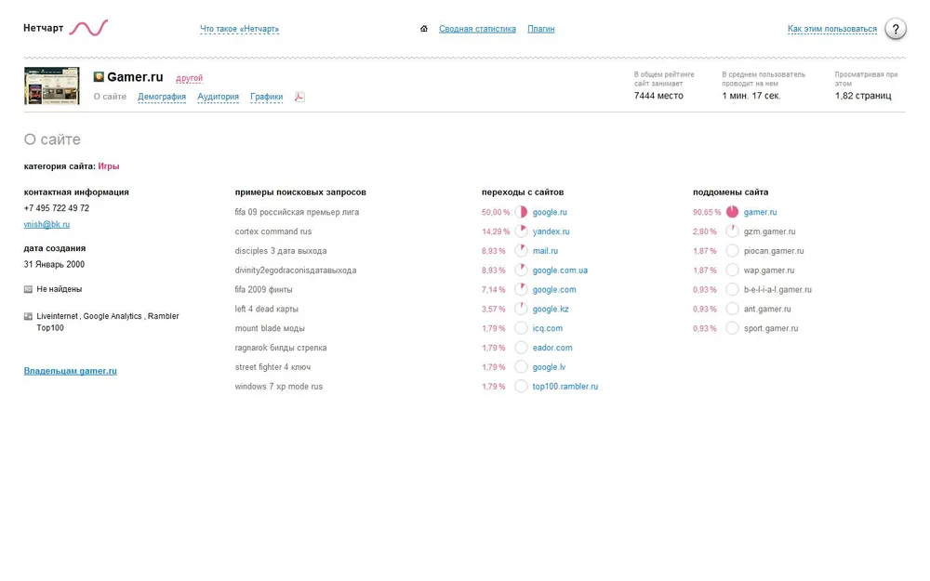The image size is (930, 581).
Task: Expand 'Как этим пользоваться' help link
Action: (831, 29)
